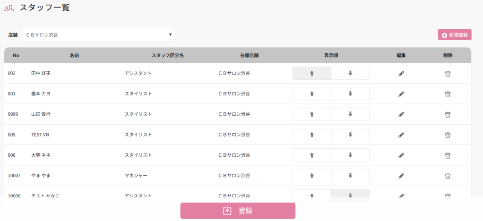Click the trash icon for 田中 好子
This screenshot has width=483, height=221.
[x=448, y=74]
